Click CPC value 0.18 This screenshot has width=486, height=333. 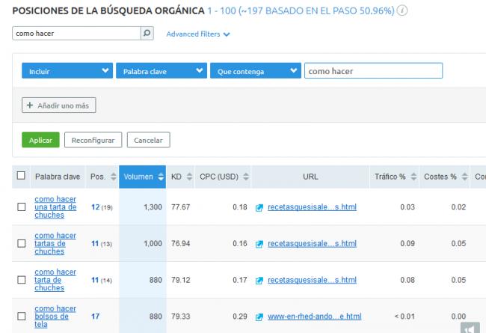click(240, 207)
